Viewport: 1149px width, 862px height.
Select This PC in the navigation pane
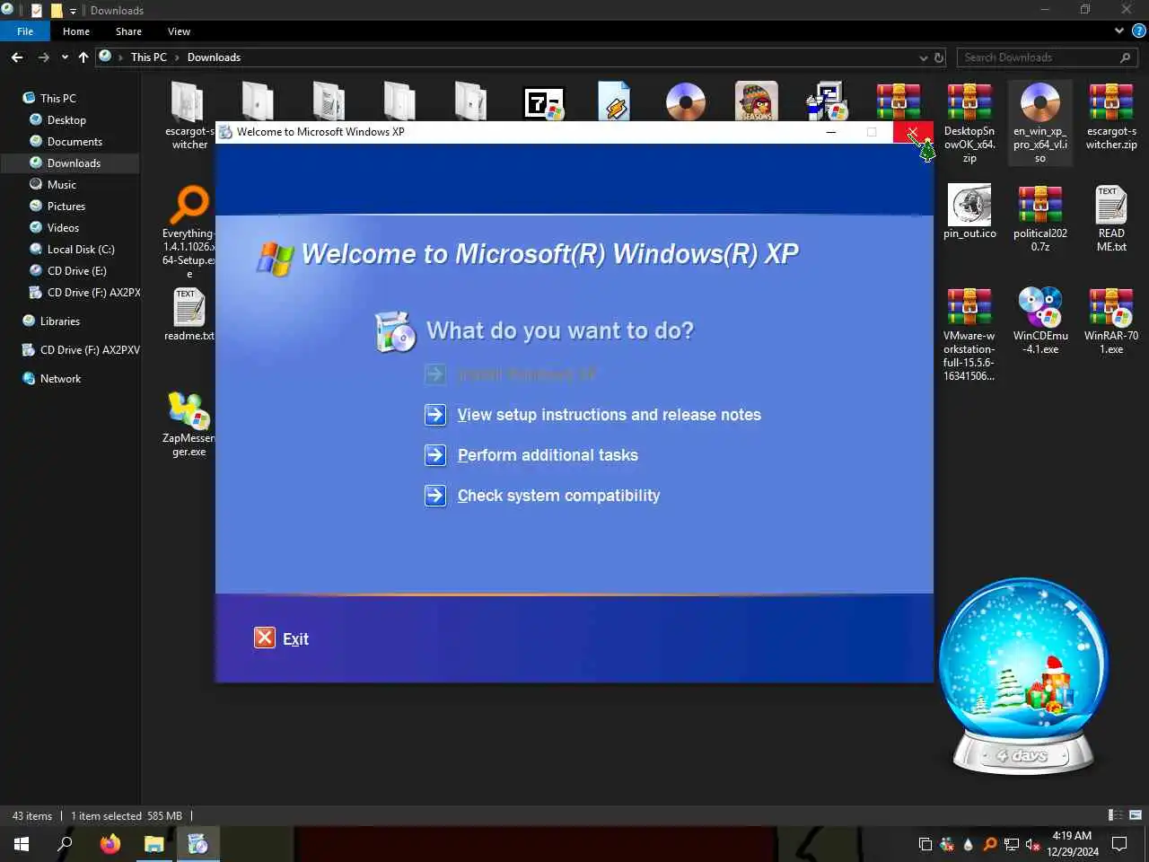click(58, 98)
